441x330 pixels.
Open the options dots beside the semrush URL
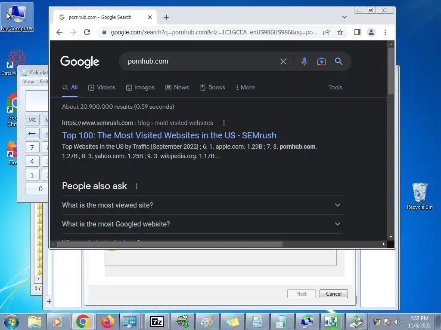224,123
